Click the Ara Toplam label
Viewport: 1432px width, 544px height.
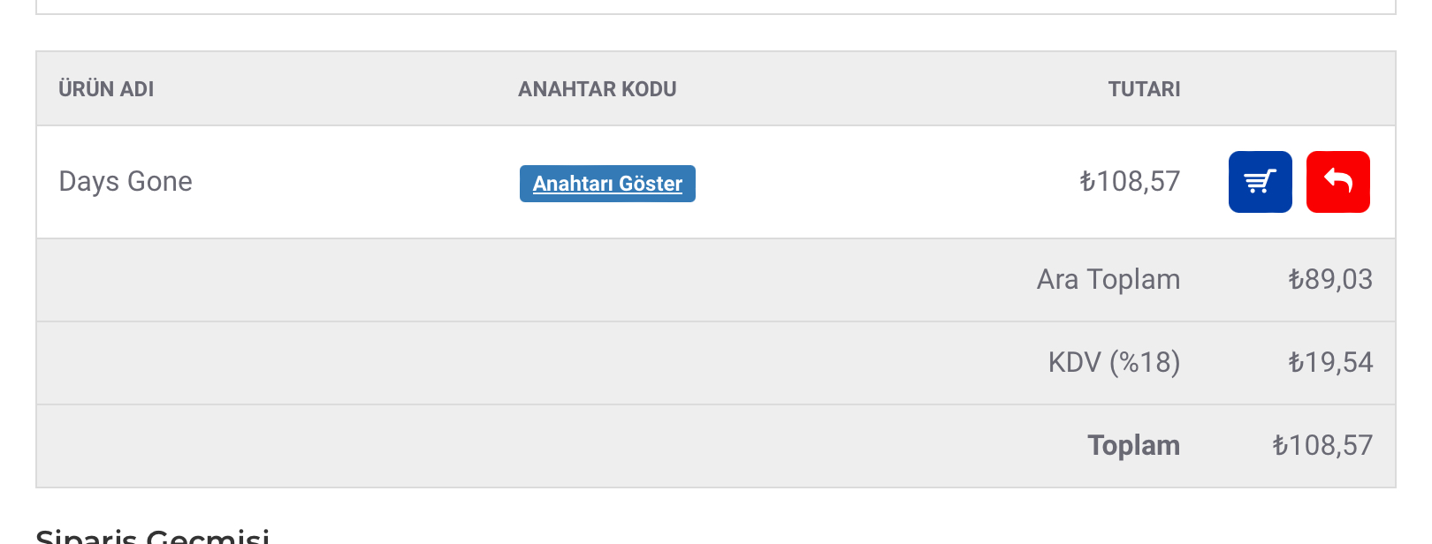pos(1108,279)
